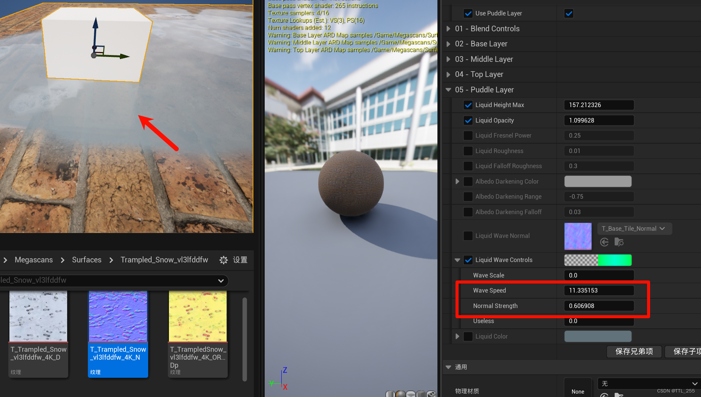Go to Megascans folder in breadcrumb

click(x=34, y=260)
